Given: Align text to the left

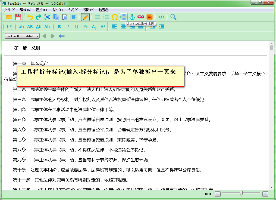Looking at the screenshot, I should [115, 27].
